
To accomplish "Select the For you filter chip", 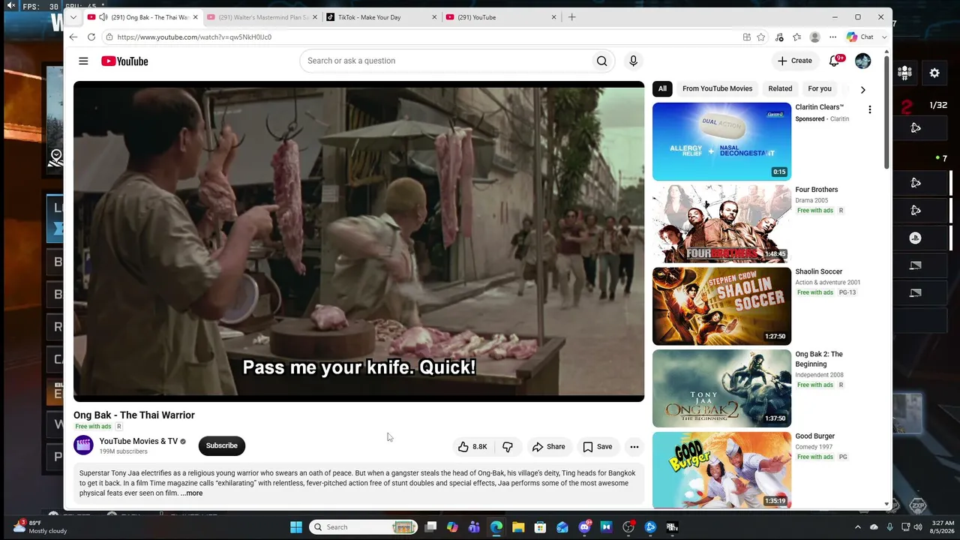I will click(820, 88).
